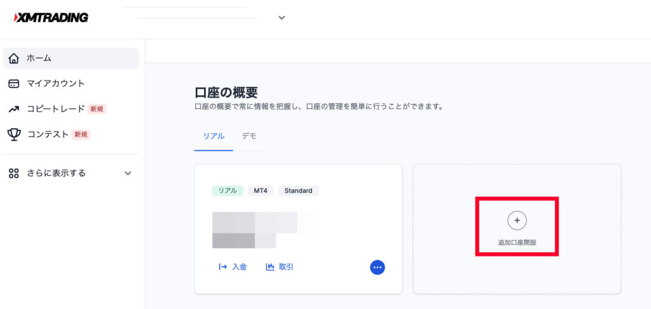651x309 pixels.
Task: Click the 入金 deposit arrow icon
Action: point(223,267)
